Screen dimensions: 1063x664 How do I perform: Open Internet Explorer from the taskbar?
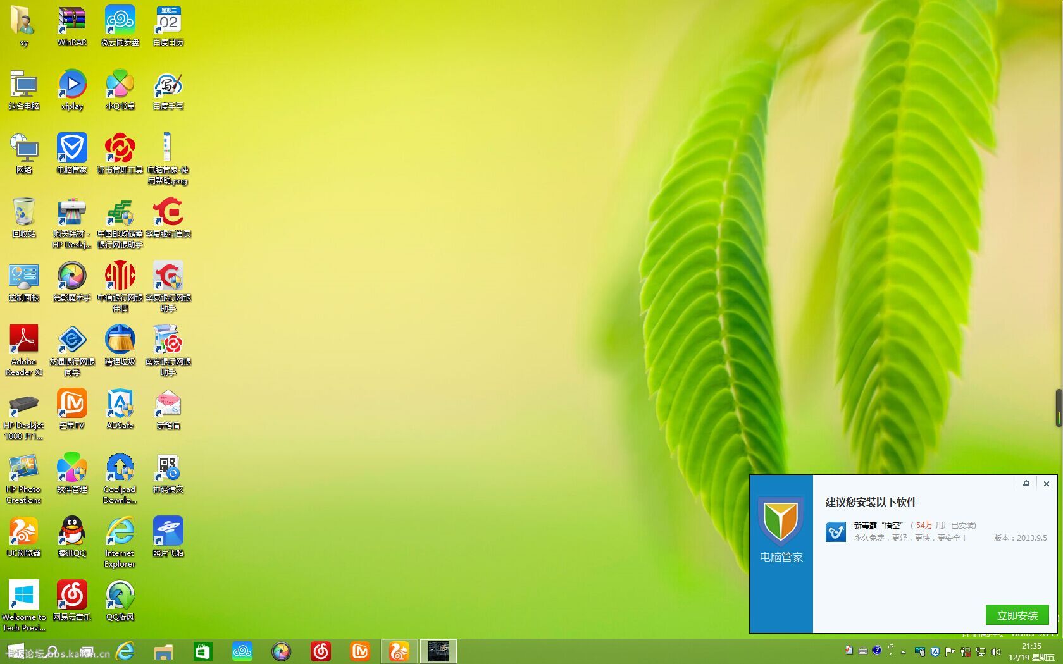coord(125,651)
